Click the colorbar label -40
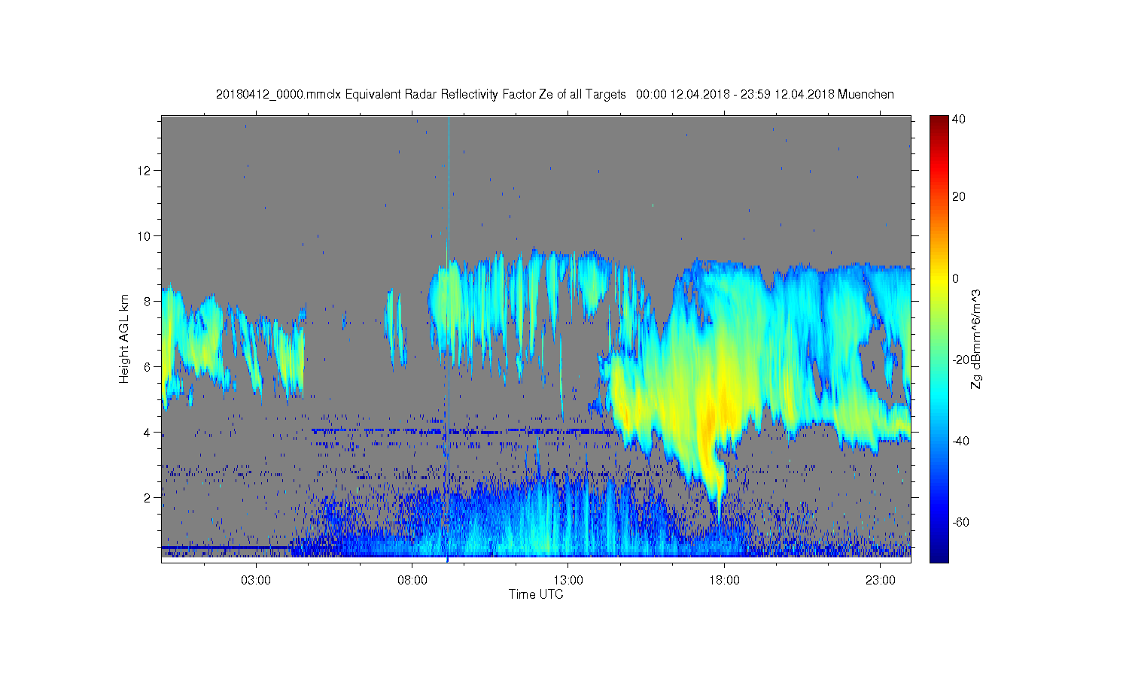 point(960,441)
